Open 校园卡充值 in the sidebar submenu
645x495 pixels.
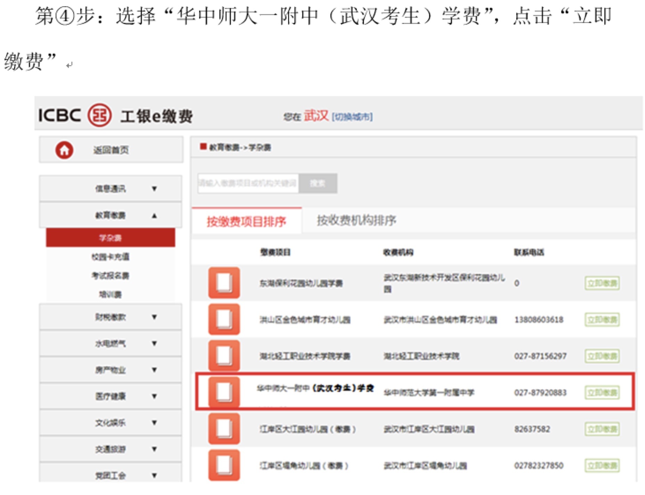110,257
